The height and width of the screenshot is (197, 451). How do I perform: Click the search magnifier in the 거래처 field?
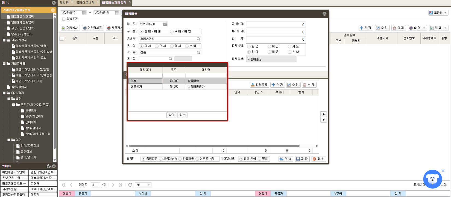point(198,39)
